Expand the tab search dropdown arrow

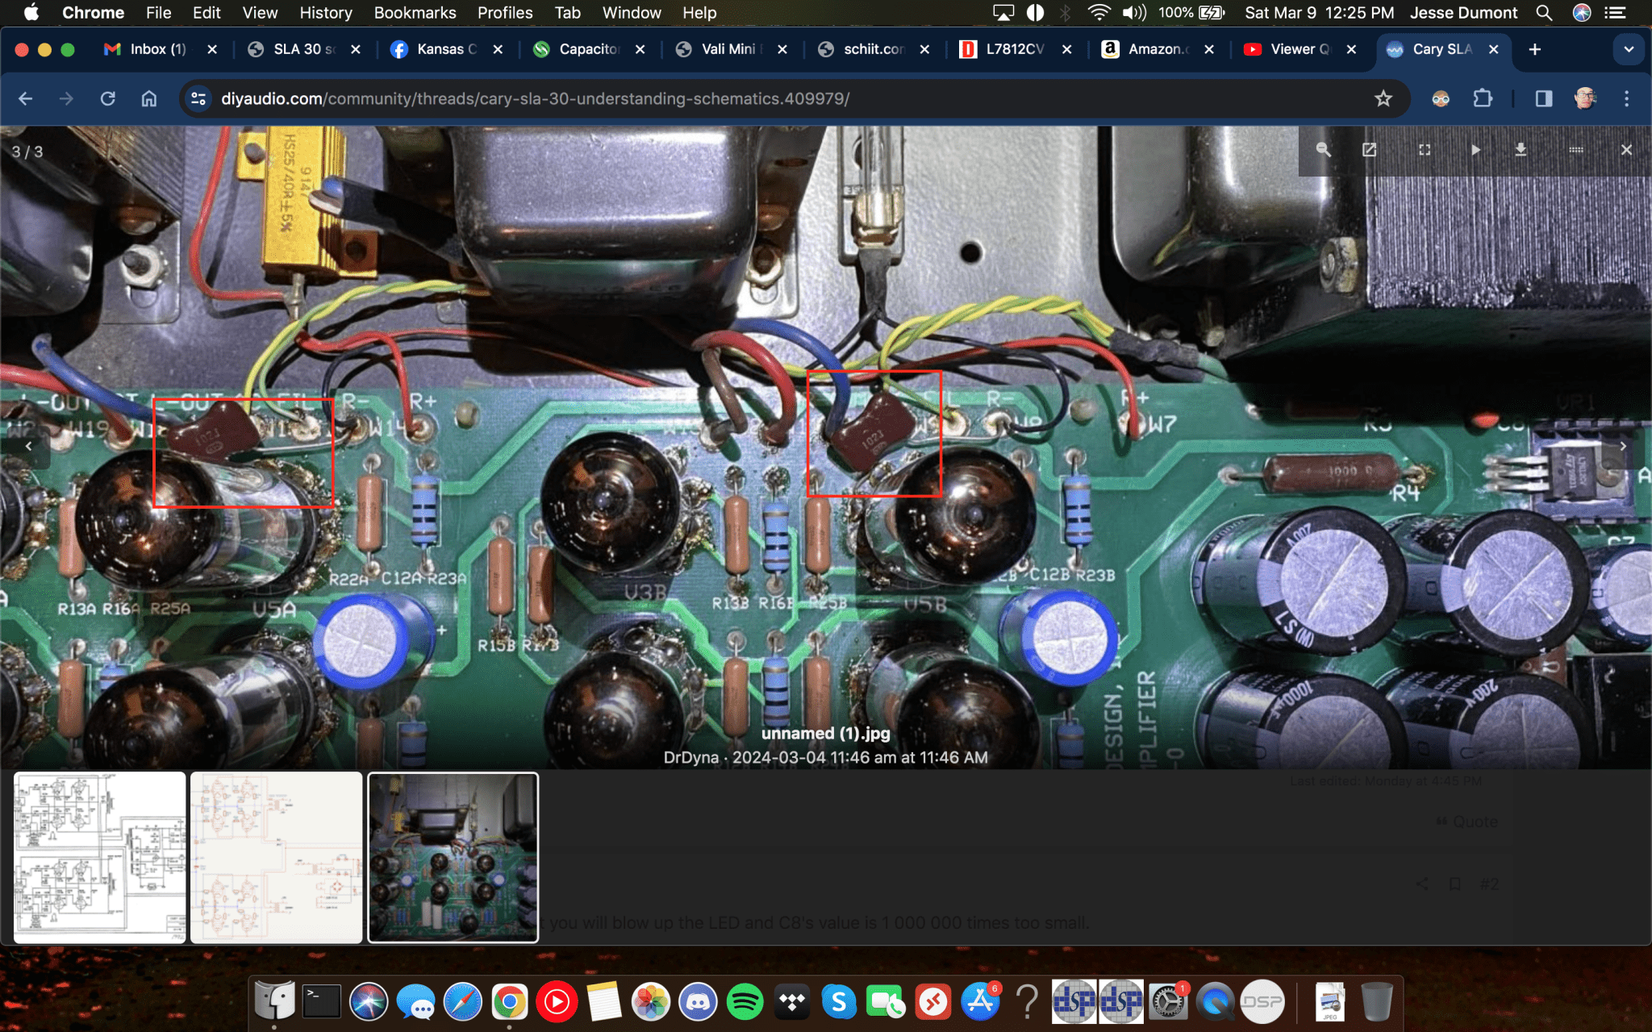(x=1629, y=49)
